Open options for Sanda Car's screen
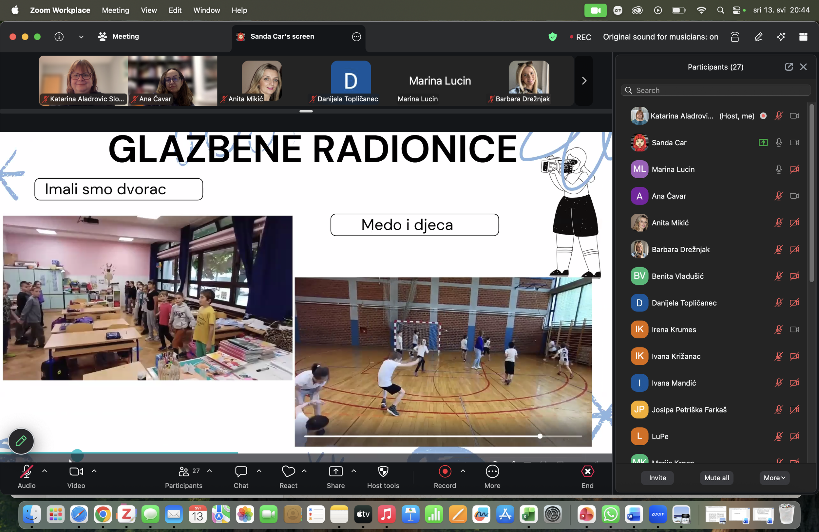 [356, 36]
